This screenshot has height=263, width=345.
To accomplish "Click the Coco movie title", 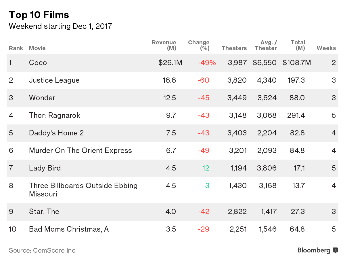I will tap(38, 63).
